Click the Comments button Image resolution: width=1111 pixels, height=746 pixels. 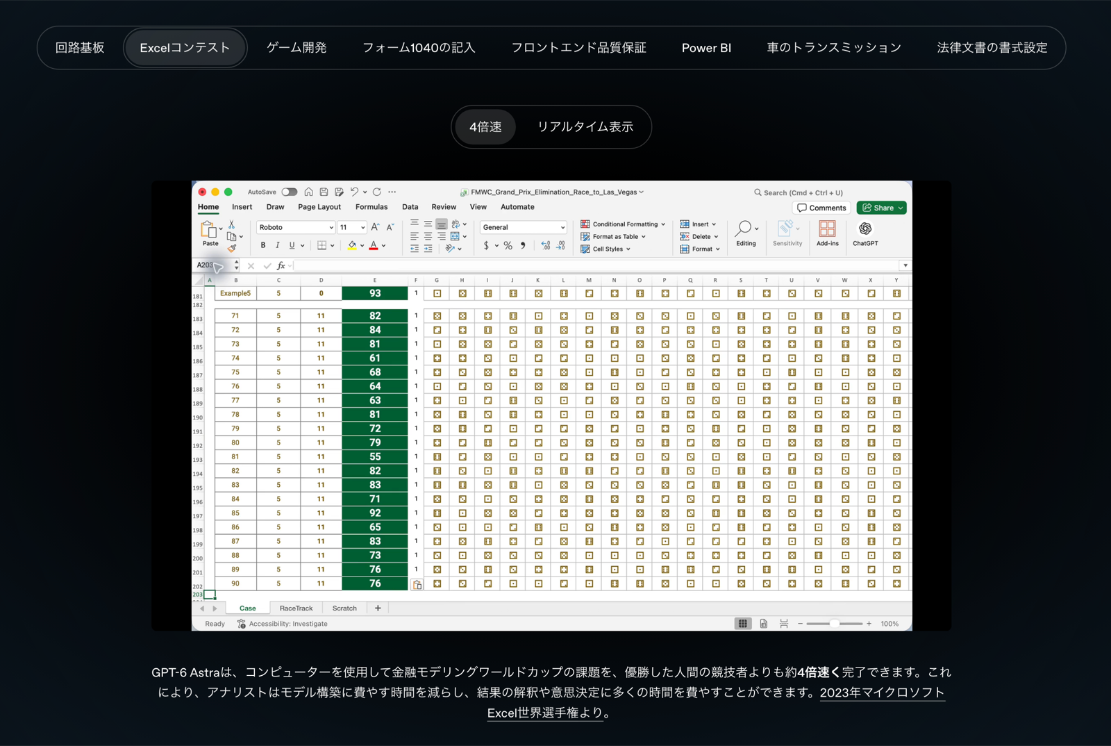coord(822,208)
